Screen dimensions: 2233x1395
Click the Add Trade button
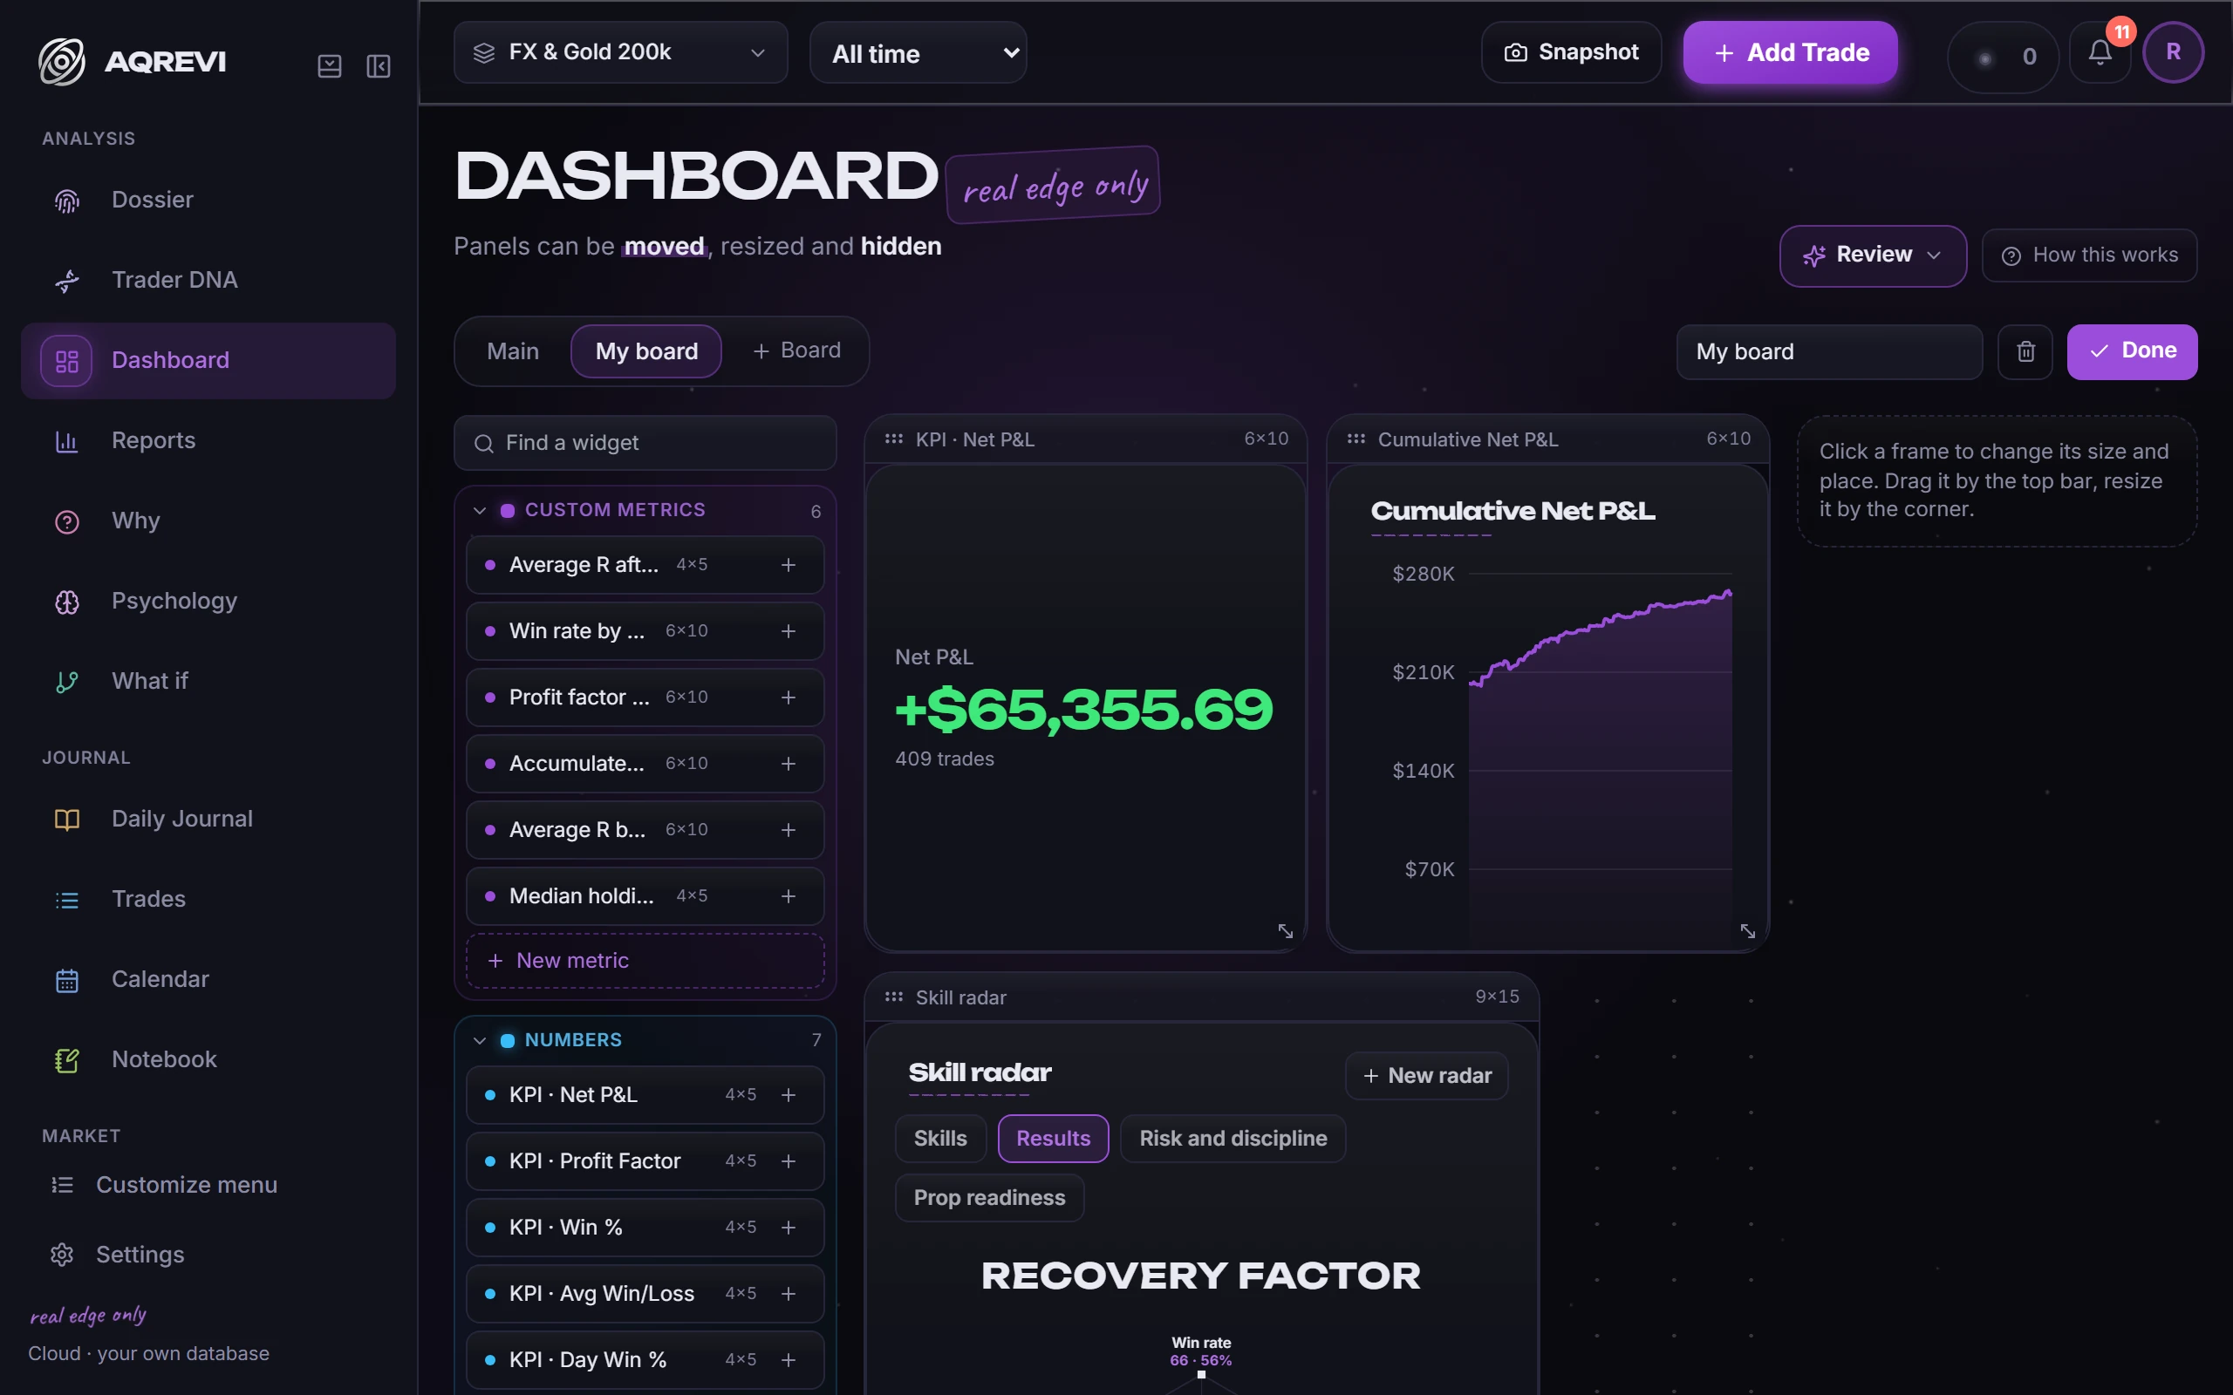click(x=1790, y=52)
